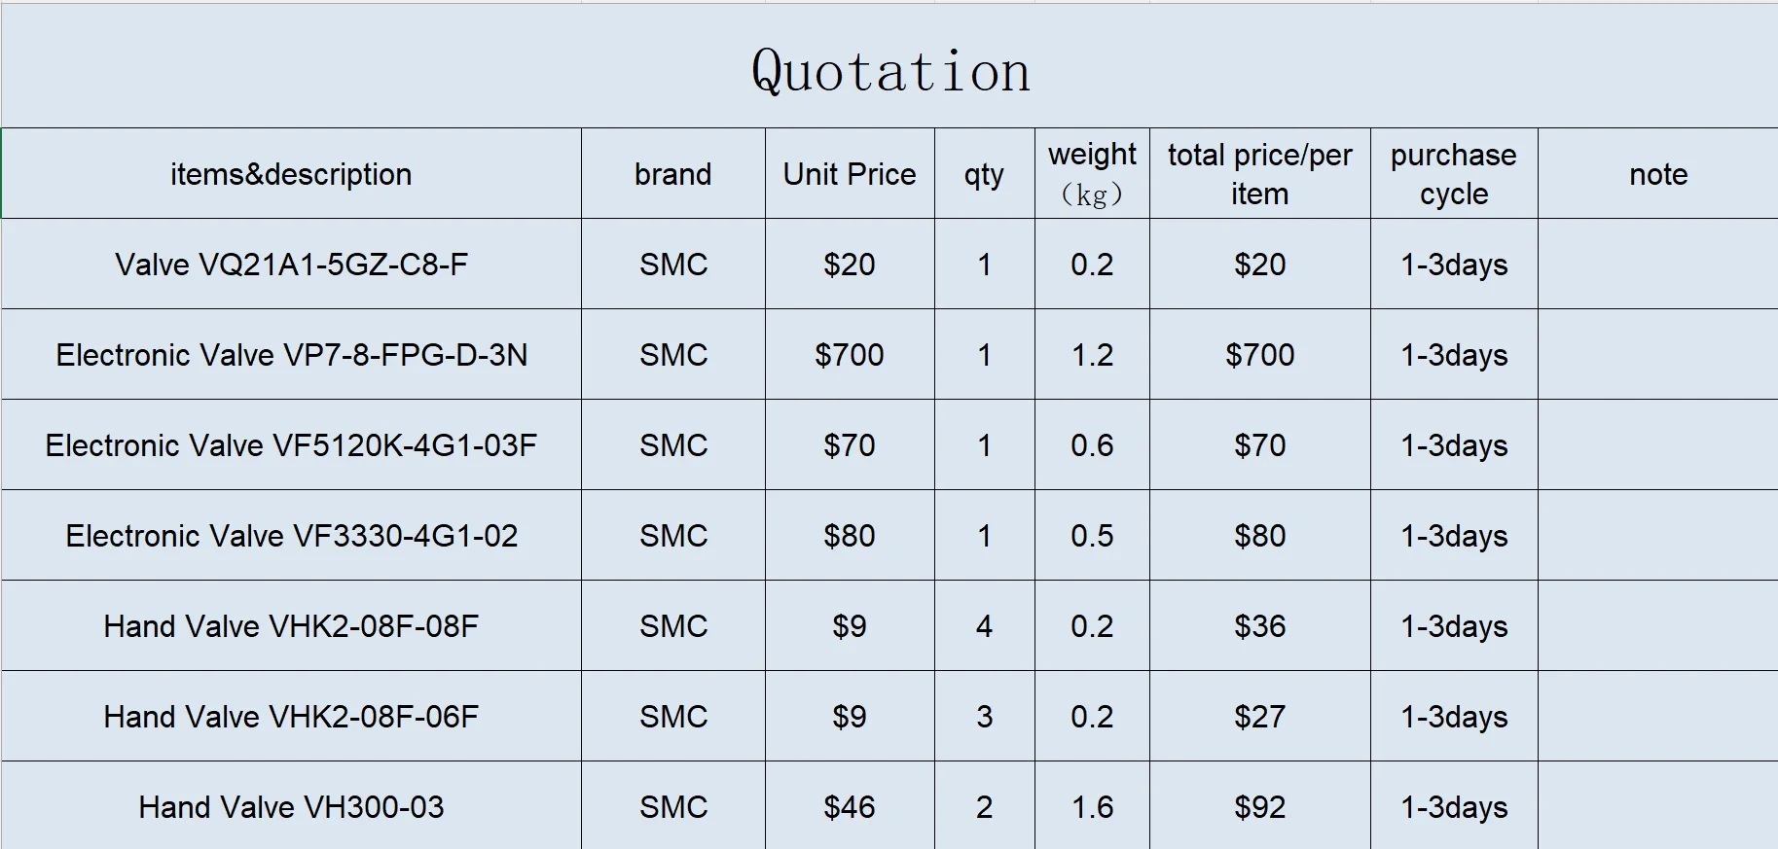Click the $92 total price cell
The width and height of the screenshot is (1778, 849).
(x=1260, y=806)
